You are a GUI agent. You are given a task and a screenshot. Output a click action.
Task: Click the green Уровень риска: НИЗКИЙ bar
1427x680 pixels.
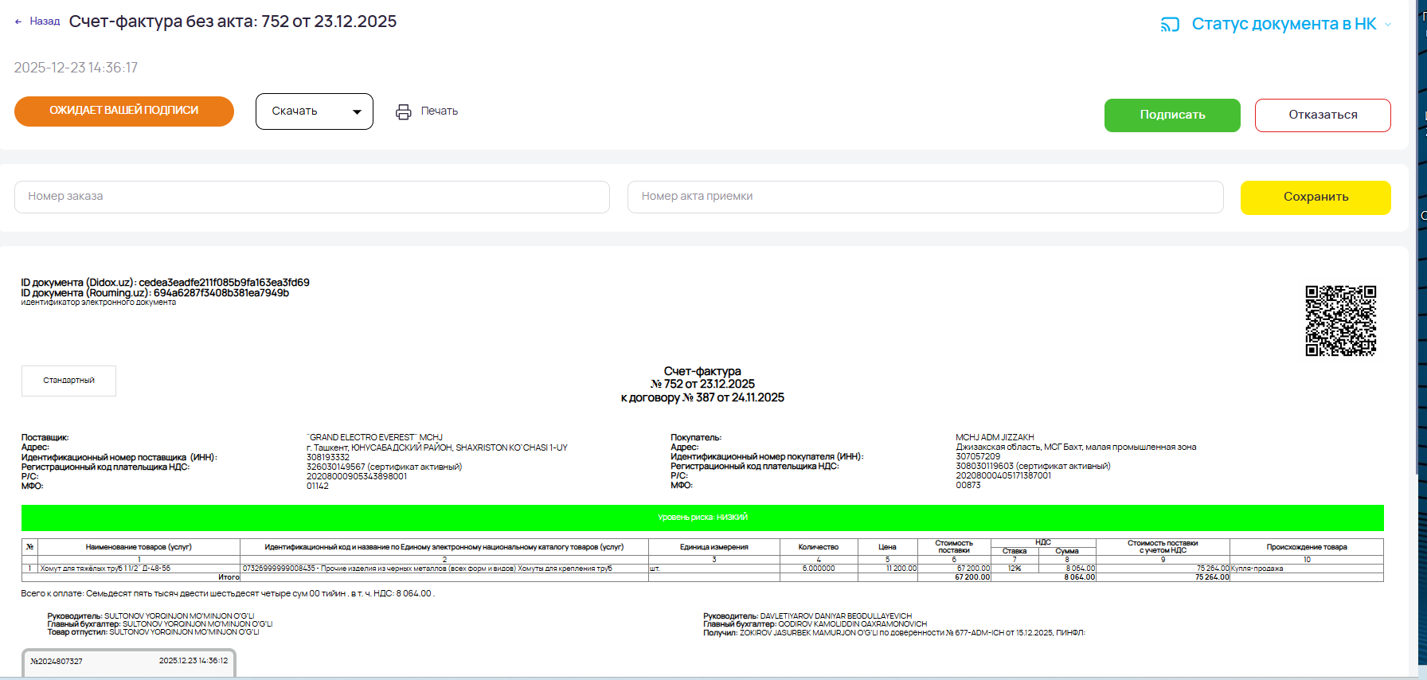(702, 518)
